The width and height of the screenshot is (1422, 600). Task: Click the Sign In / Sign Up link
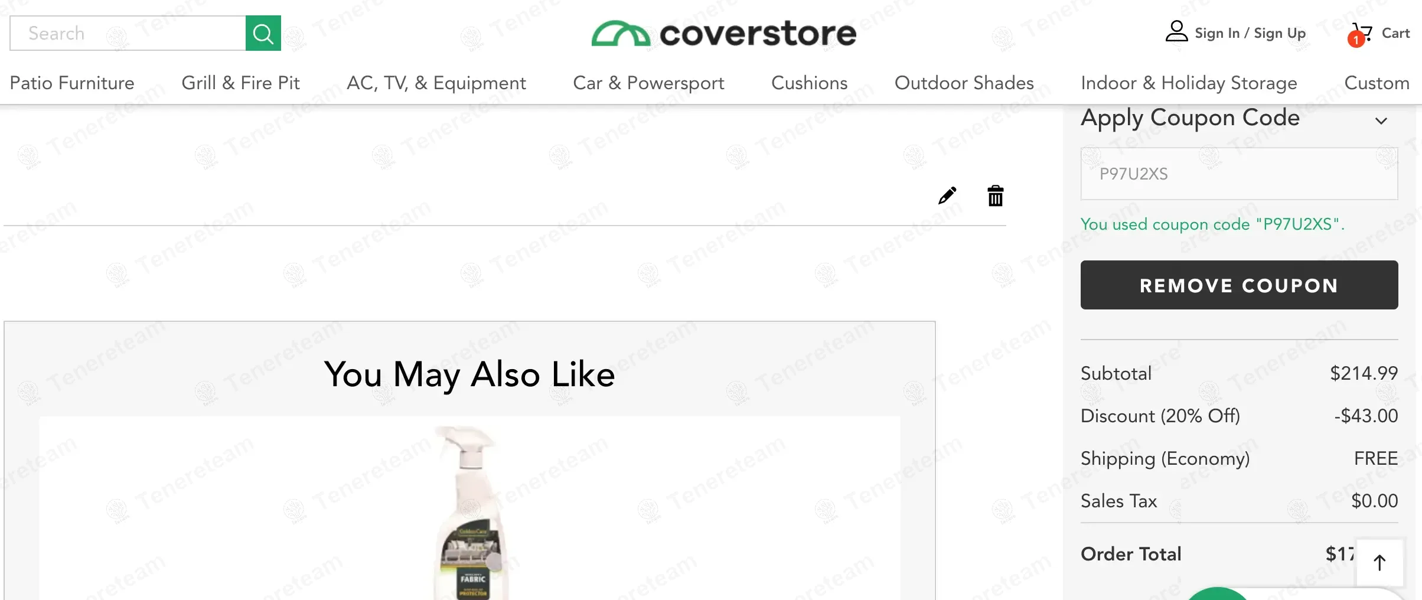pyautogui.click(x=1250, y=33)
